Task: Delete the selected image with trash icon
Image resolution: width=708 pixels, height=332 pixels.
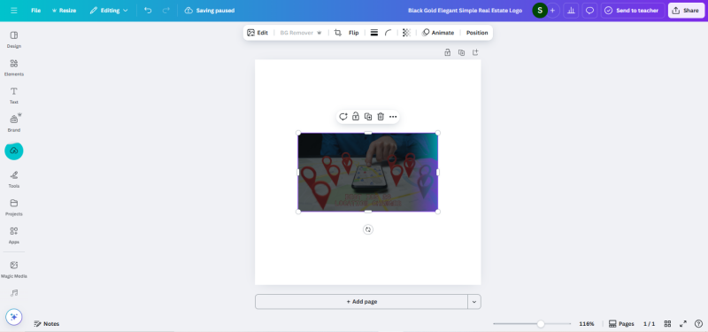Action: point(381,117)
